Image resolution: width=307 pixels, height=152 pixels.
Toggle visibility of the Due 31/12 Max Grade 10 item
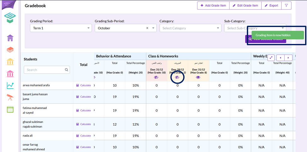156,77
